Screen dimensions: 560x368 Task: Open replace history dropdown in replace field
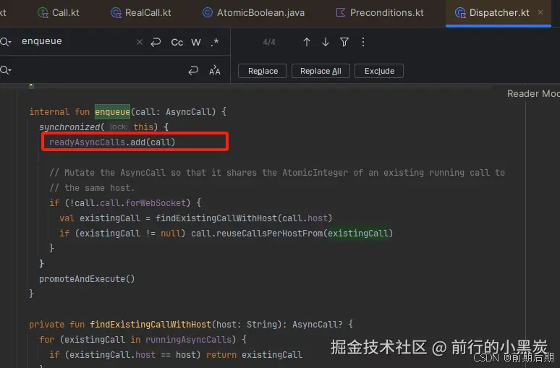pyautogui.click(x=6, y=70)
